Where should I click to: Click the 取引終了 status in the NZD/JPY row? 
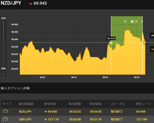tap(117, 111)
